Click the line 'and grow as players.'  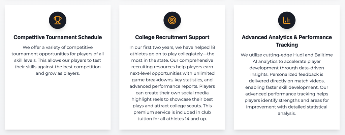pos(58,73)
